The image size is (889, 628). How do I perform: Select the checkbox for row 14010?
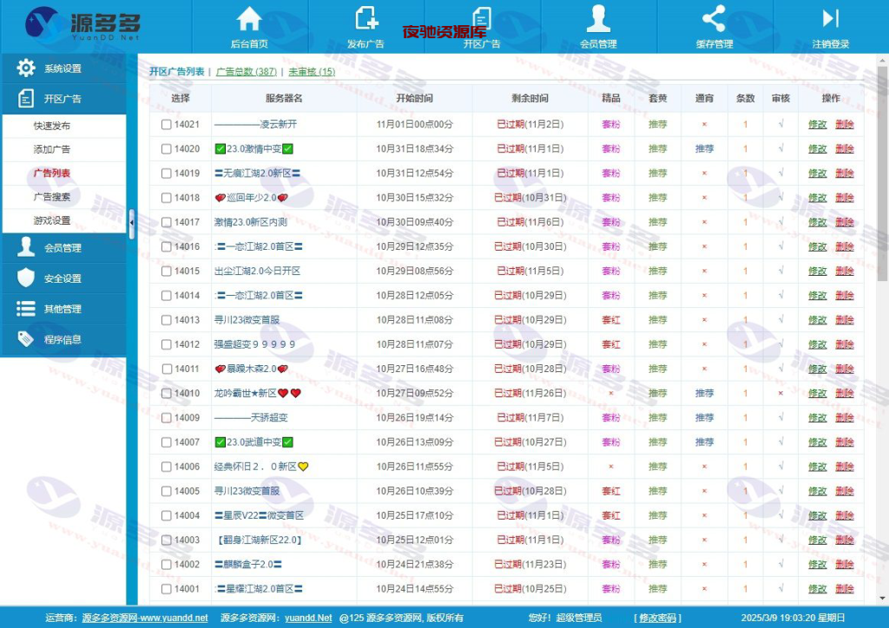pyautogui.click(x=167, y=394)
